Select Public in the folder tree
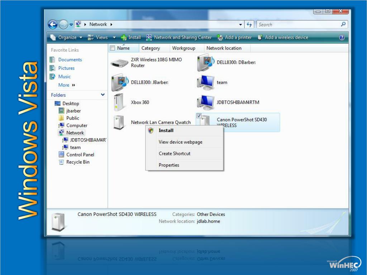 pos(72,118)
